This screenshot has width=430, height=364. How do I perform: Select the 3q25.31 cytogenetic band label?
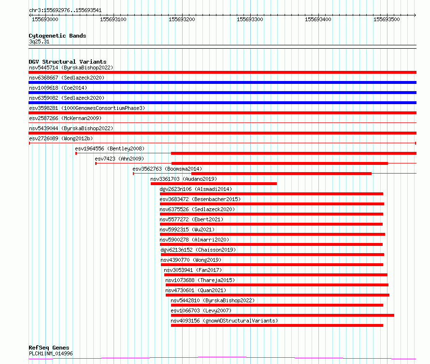click(x=39, y=41)
